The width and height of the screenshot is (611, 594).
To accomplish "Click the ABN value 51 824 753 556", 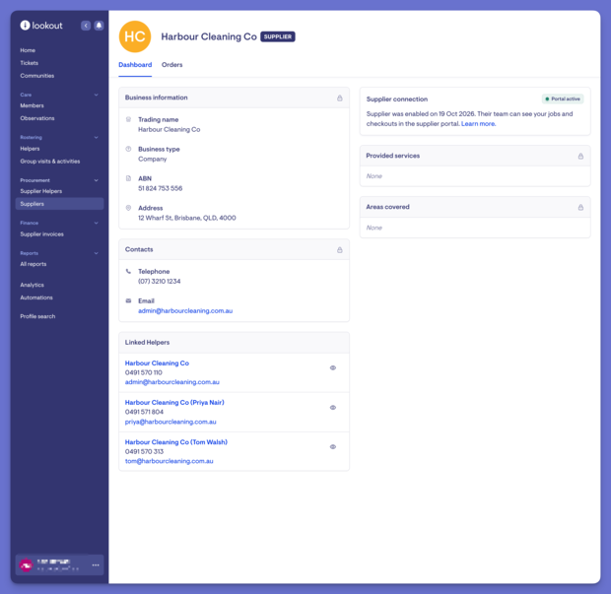I will pos(161,188).
